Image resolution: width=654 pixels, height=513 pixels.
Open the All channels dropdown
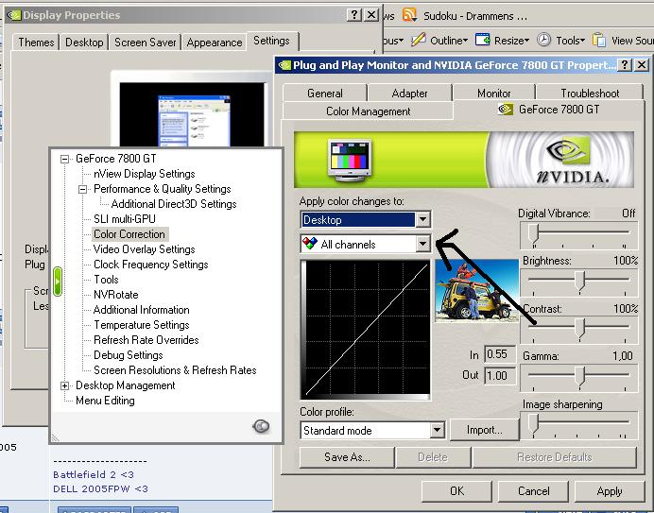click(423, 244)
